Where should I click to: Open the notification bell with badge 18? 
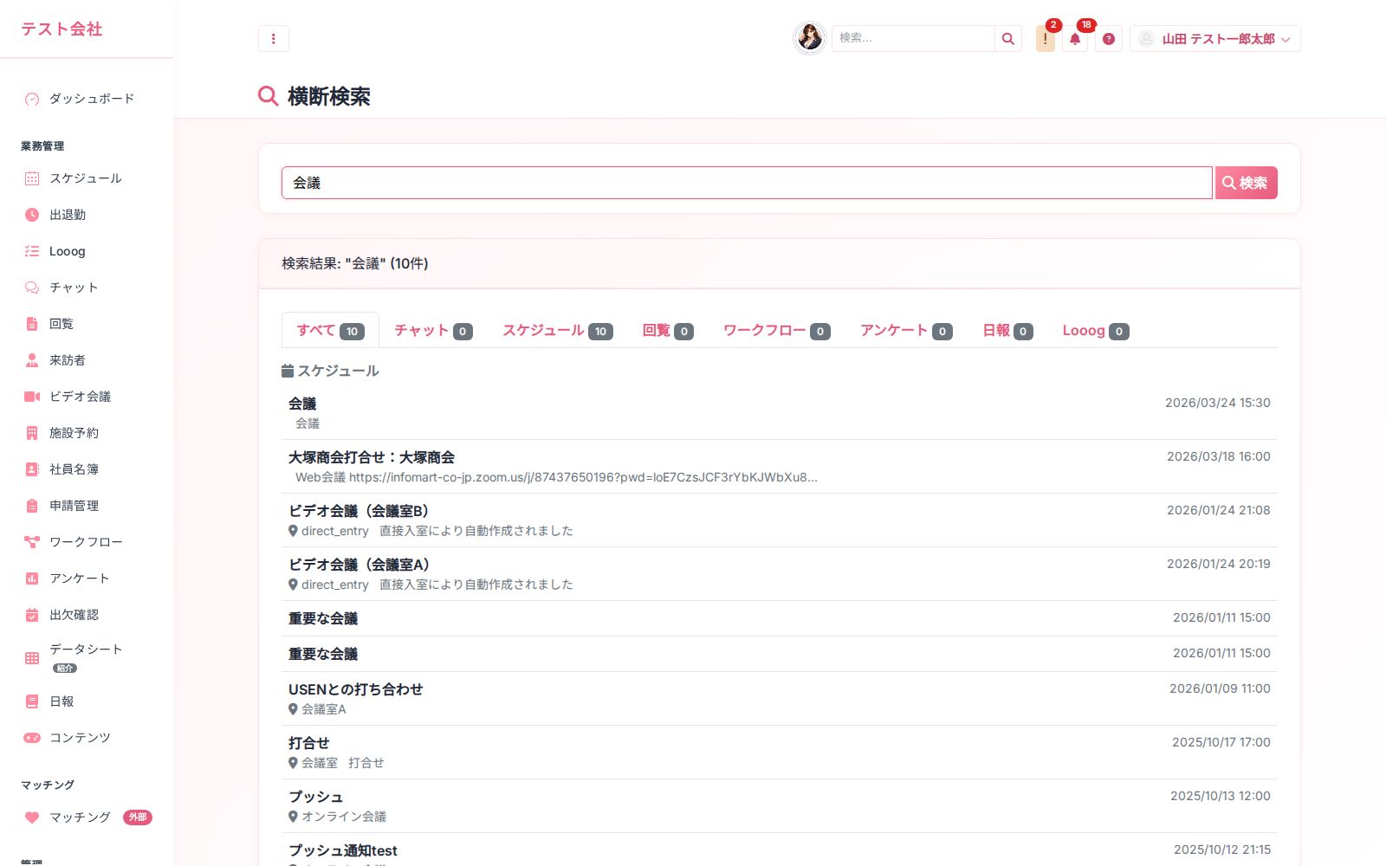pos(1075,38)
